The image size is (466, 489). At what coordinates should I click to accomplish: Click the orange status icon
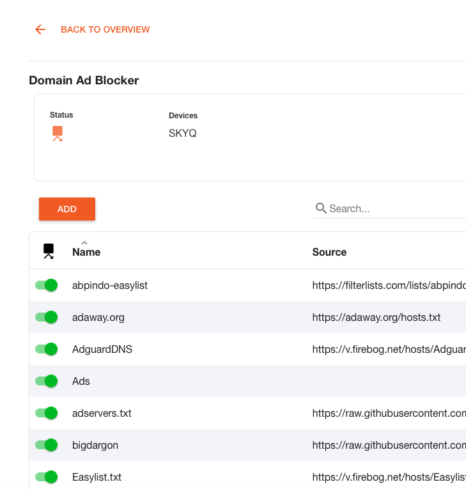[58, 133]
